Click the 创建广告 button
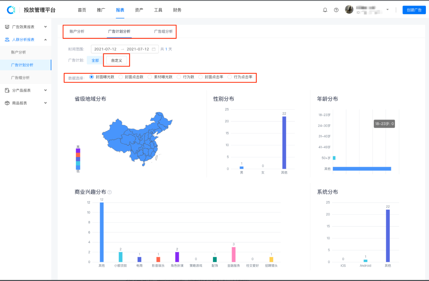 tap(414, 10)
